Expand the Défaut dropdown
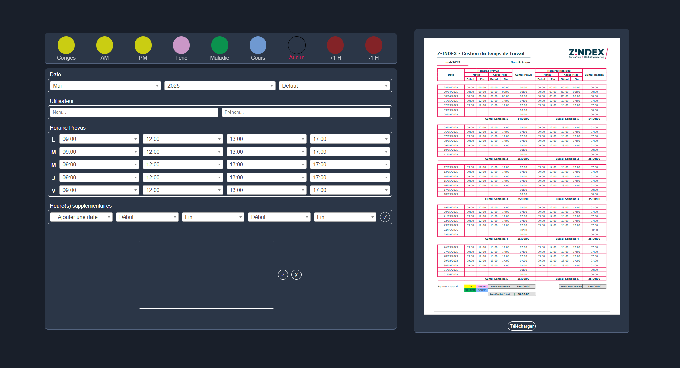 click(334, 86)
